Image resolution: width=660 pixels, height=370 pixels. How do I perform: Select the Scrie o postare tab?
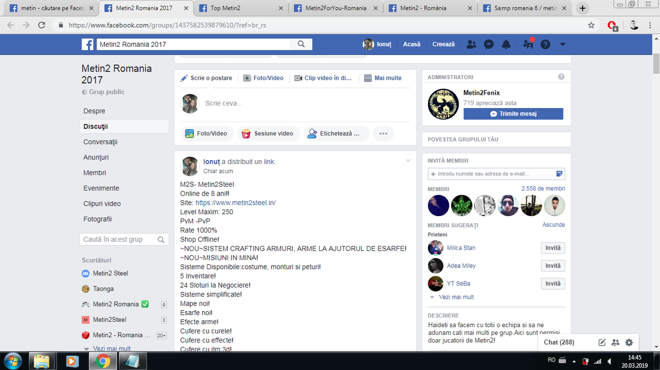pyautogui.click(x=206, y=78)
